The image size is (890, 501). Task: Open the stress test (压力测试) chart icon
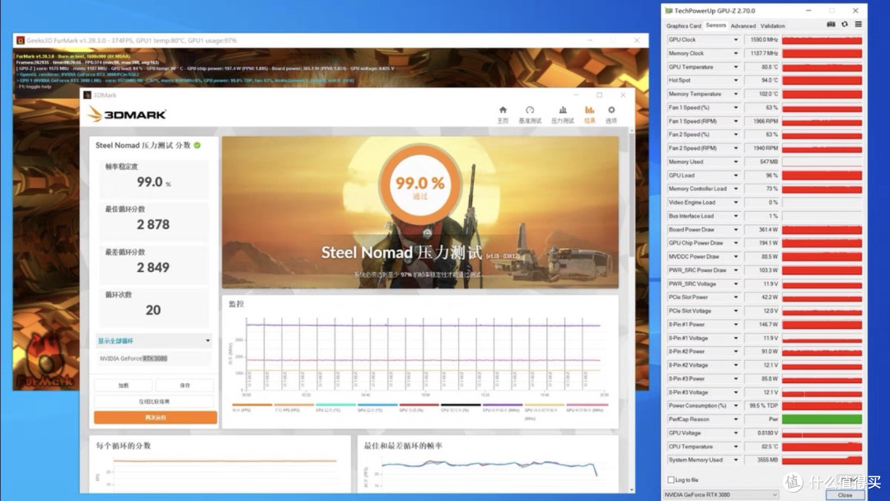pyautogui.click(x=563, y=110)
